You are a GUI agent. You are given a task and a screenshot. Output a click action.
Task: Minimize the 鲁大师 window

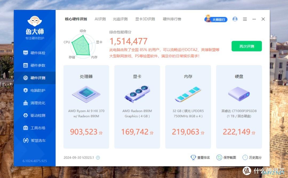point(254,19)
